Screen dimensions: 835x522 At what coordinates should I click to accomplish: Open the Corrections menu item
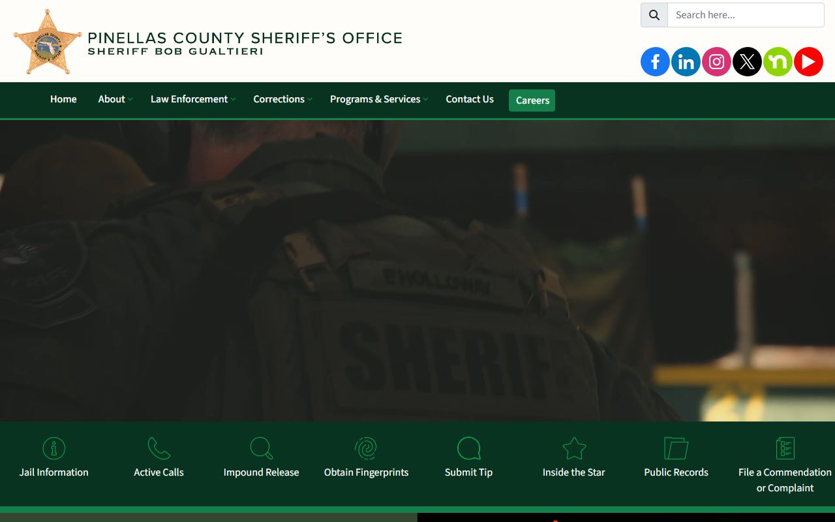click(279, 99)
